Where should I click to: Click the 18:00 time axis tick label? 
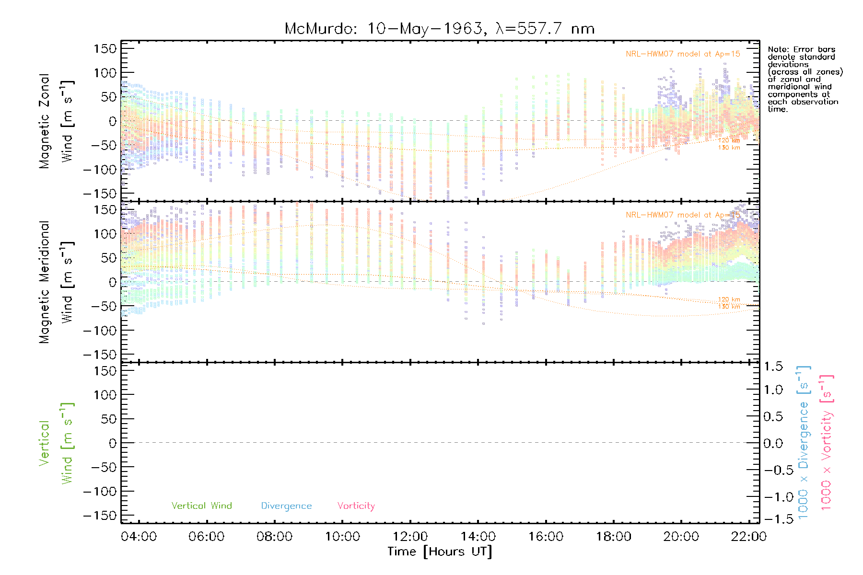(x=614, y=537)
